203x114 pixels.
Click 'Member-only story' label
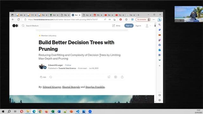[x=49, y=35]
